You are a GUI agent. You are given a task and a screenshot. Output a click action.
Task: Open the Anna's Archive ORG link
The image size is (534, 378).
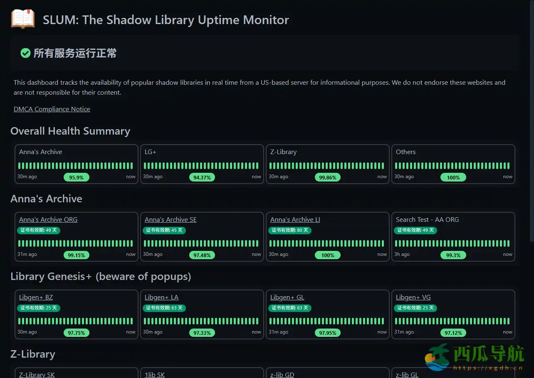coord(48,220)
